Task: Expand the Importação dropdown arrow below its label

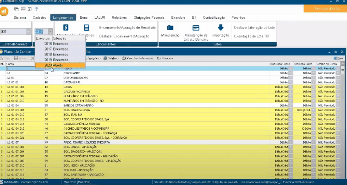Action: [x=220, y=39]
